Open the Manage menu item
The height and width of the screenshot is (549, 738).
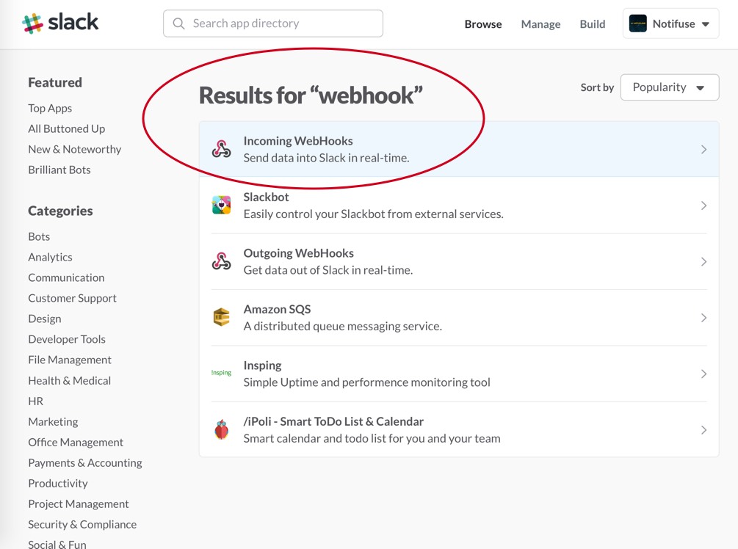pyautogui.click(x=540, y=24)
